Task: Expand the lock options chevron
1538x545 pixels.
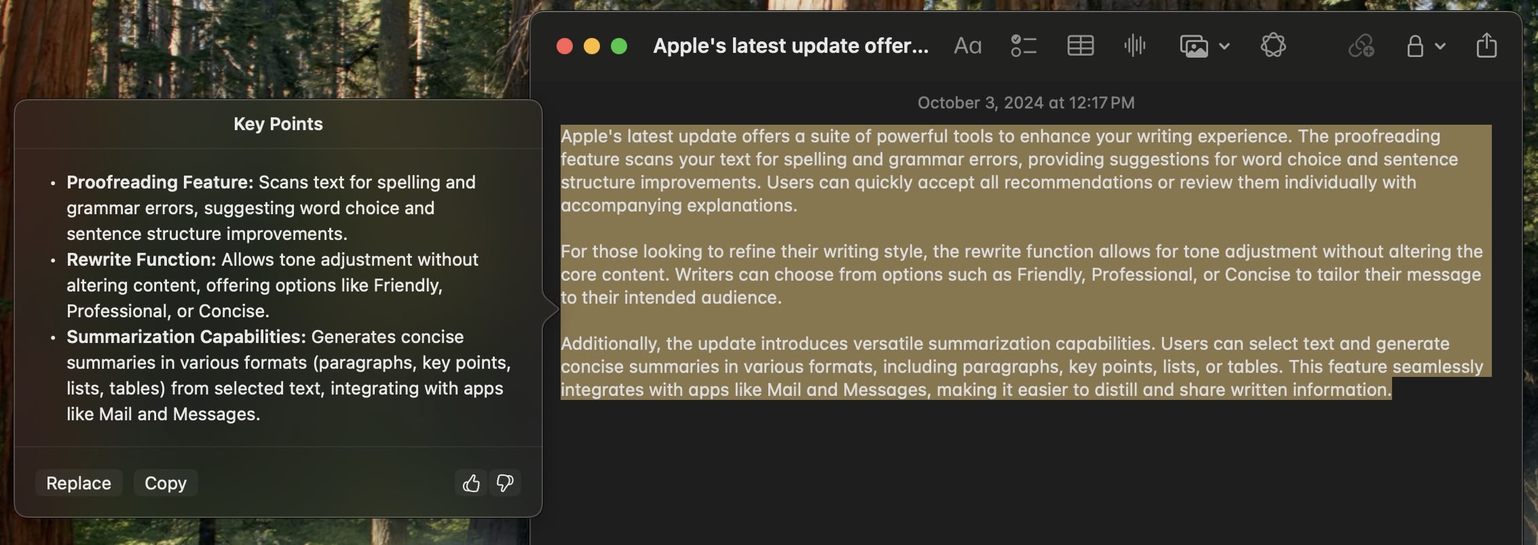Action: tap(1440, 46)
